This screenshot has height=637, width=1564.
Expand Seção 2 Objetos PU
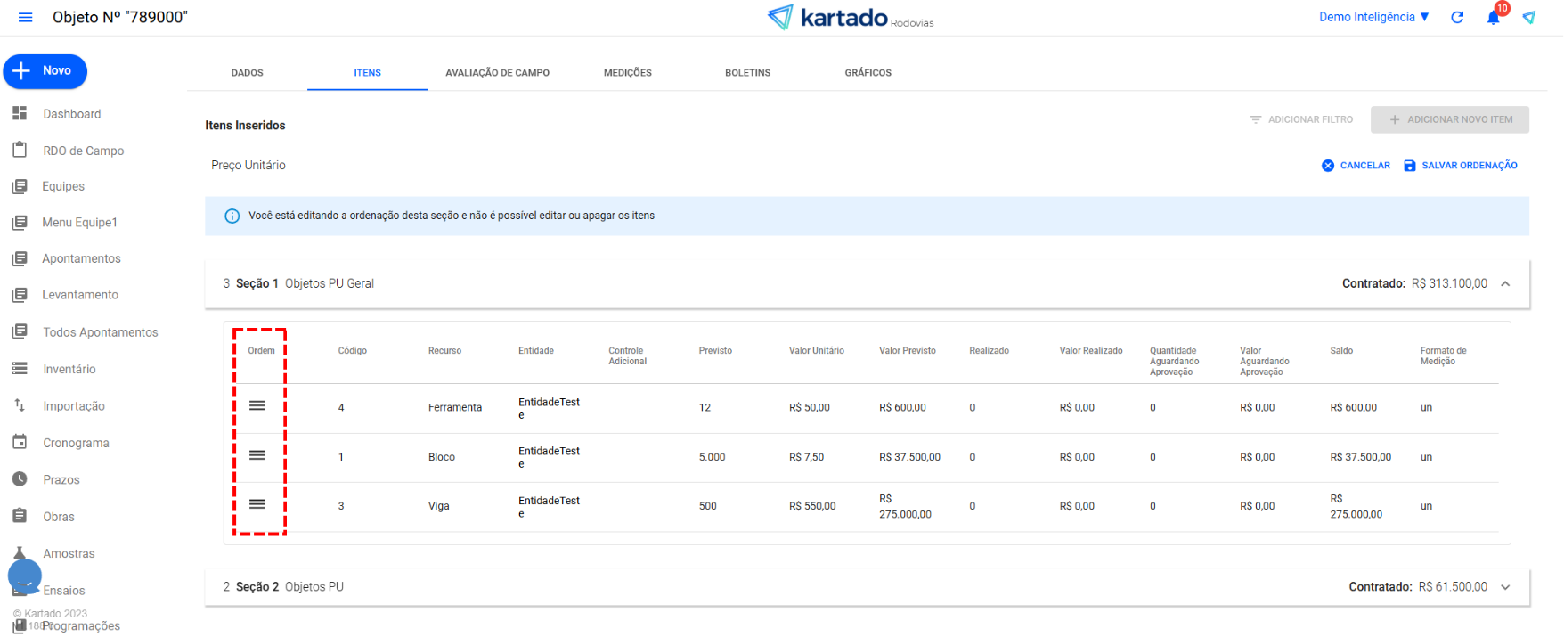[x=1505, y=587]
